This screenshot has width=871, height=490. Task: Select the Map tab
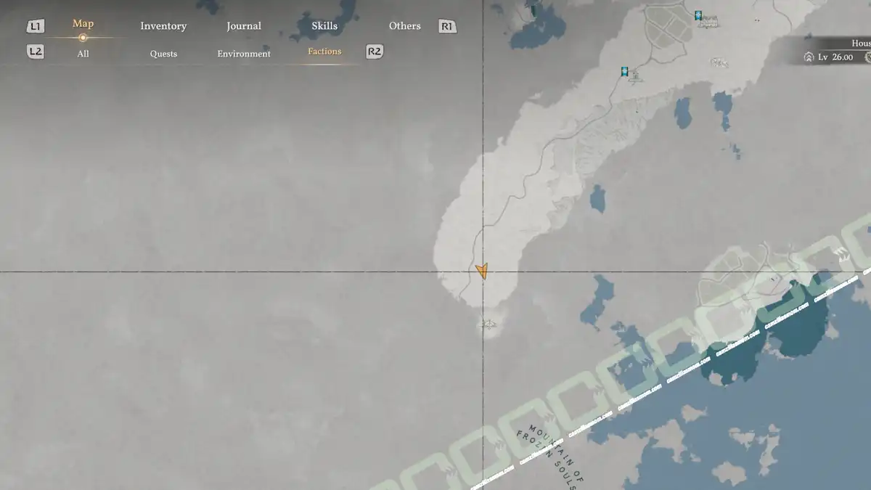tap(83, 24)
